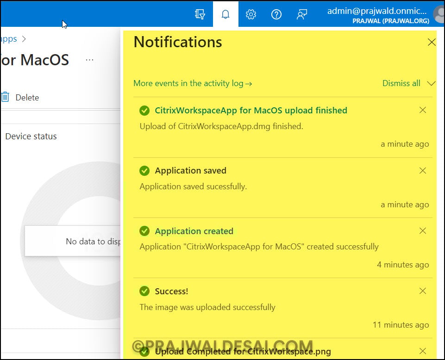Open CitrixWorkspaceApp upload finished notification title
Viewport: 445px width, 360px height.
[251, 110]
